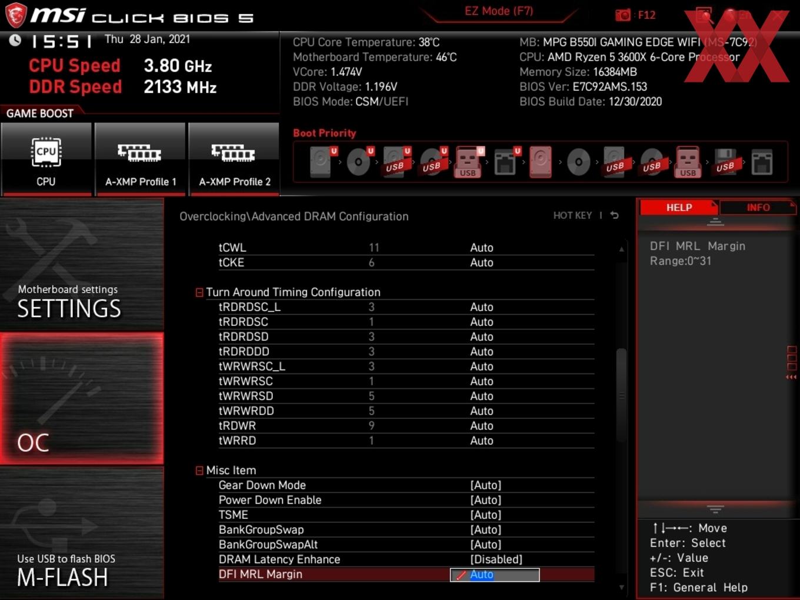Select the UEFI USB CD/DVD boot icon
This screenshot has height=600, width=800.
click(x=432, y=162)
